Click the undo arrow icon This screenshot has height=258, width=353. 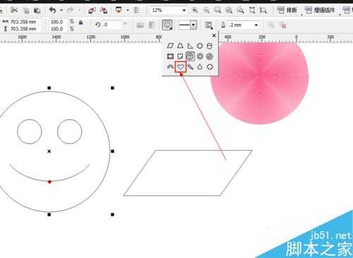52,10
